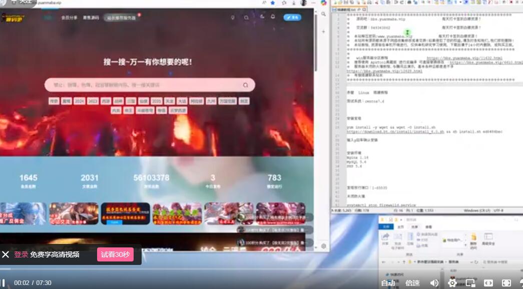Mute the video with the volume icon
This screenshot has width=523, height=289.
coord(434,283)
